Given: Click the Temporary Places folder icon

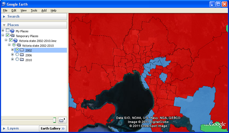Looking at the screenshot, I should [x=13, y=36].
